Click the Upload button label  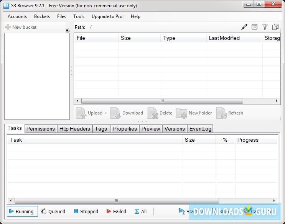click(x=95, y=113)
